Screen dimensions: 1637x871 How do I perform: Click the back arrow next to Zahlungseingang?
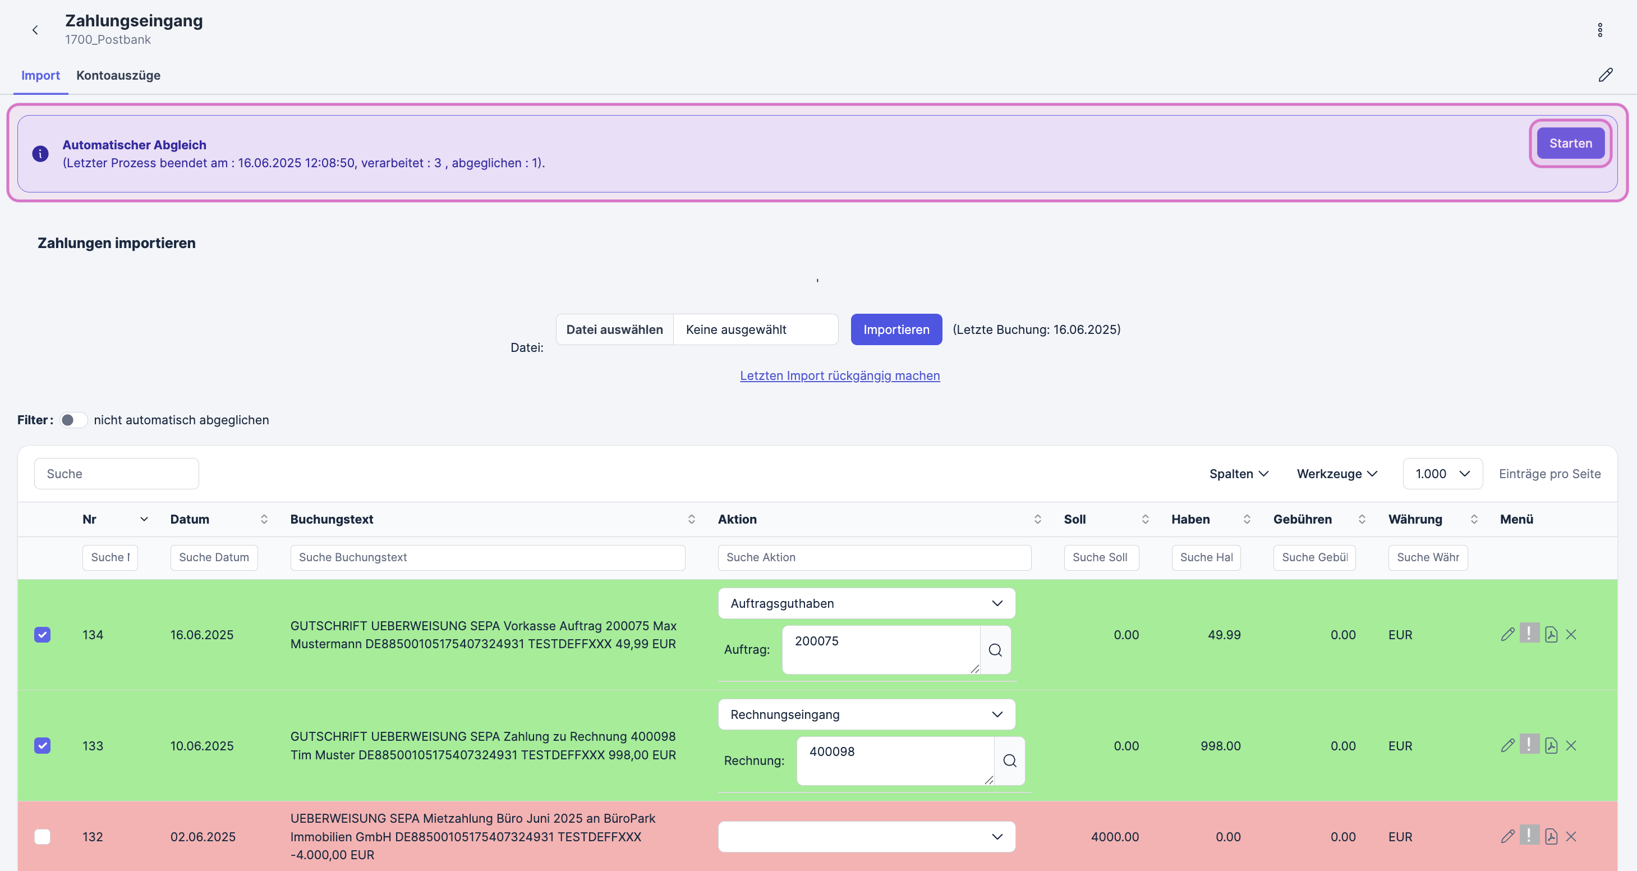tap(35, 30)
